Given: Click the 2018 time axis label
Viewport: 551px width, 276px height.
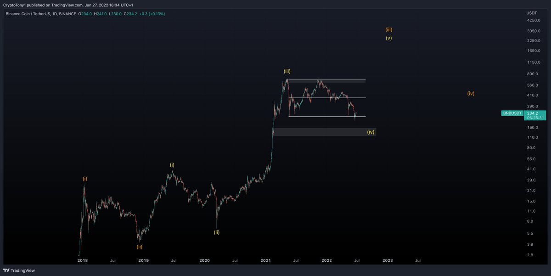Looking at the screenshot, I should click(x=83, y=260).
